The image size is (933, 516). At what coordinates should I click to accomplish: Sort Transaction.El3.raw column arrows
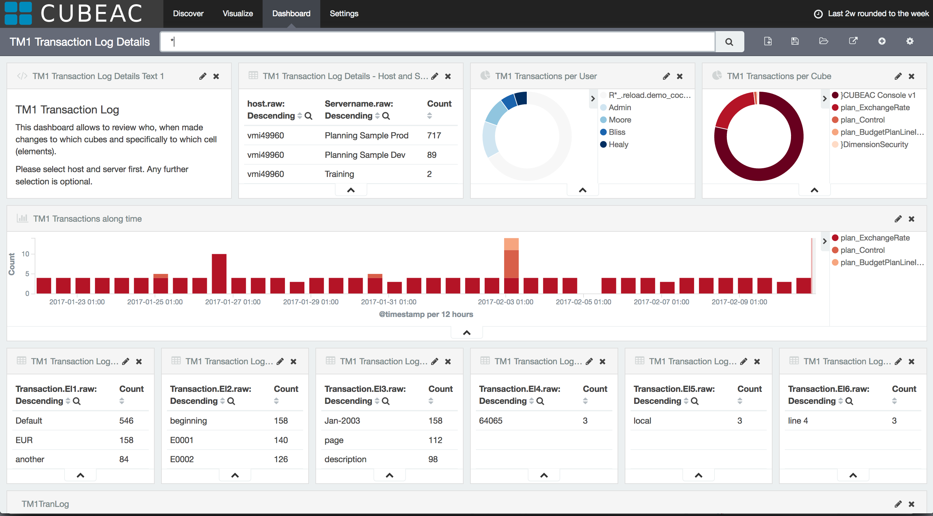pyautogui.click(x=377, y=401)
